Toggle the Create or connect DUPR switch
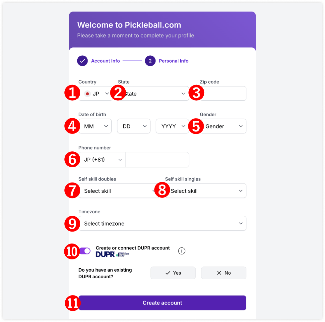This screenshot has width=325, height=322. (x=85, y=251)
